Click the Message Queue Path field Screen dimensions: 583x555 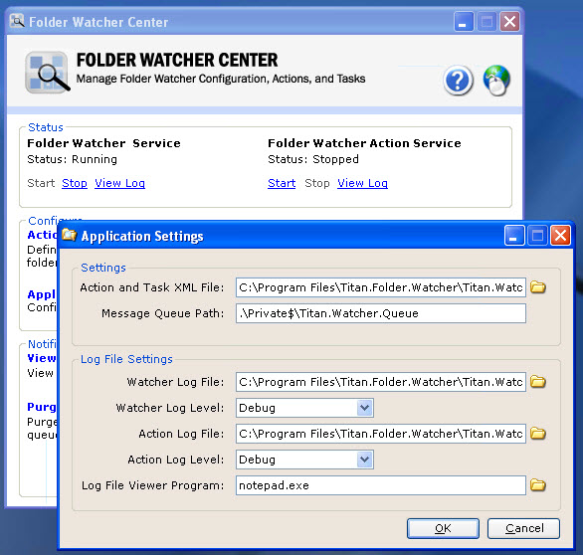click(x=381, y=313)
